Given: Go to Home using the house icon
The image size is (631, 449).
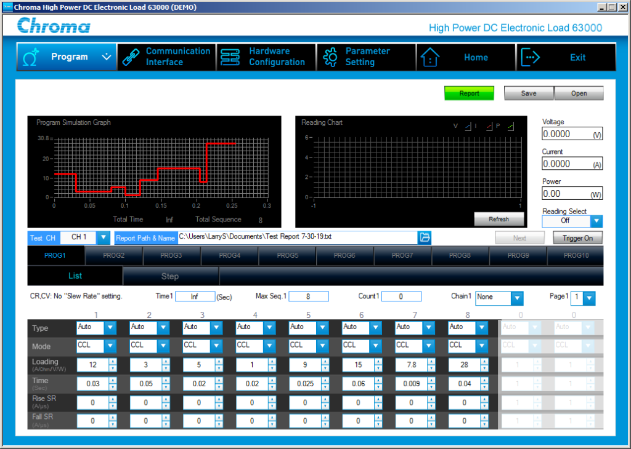Looking at the screenshot, I should click(x=430, y=57).
